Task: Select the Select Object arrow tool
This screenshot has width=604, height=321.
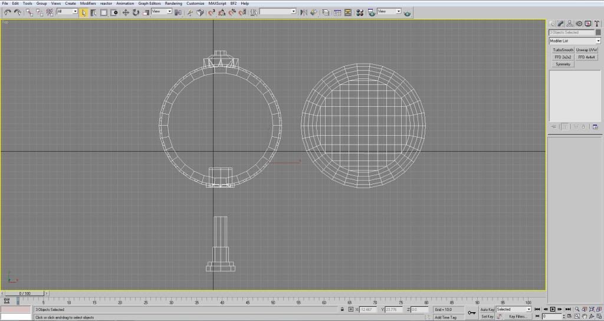Action: [x=84, y=12]
